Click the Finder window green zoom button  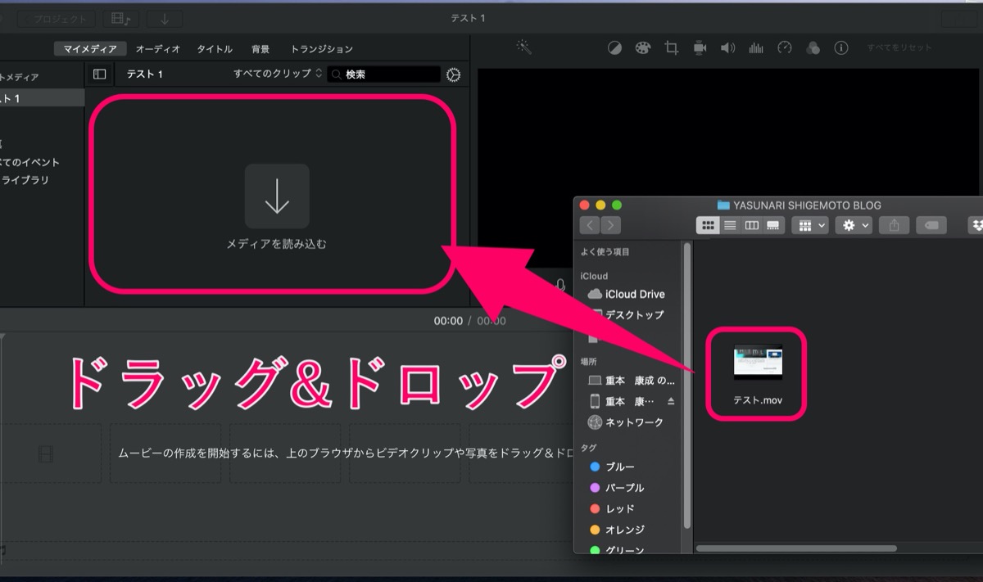coord(617,205)
